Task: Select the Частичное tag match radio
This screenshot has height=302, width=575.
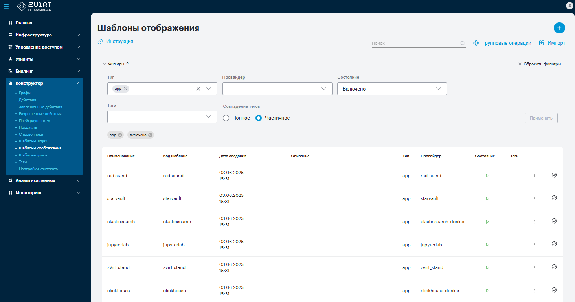Action: click(259, 118)
